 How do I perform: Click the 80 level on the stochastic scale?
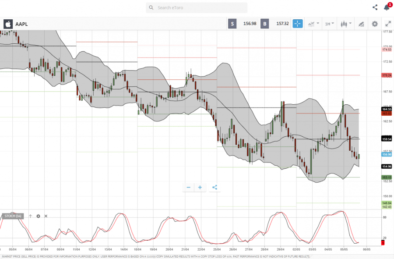[384, 217]
